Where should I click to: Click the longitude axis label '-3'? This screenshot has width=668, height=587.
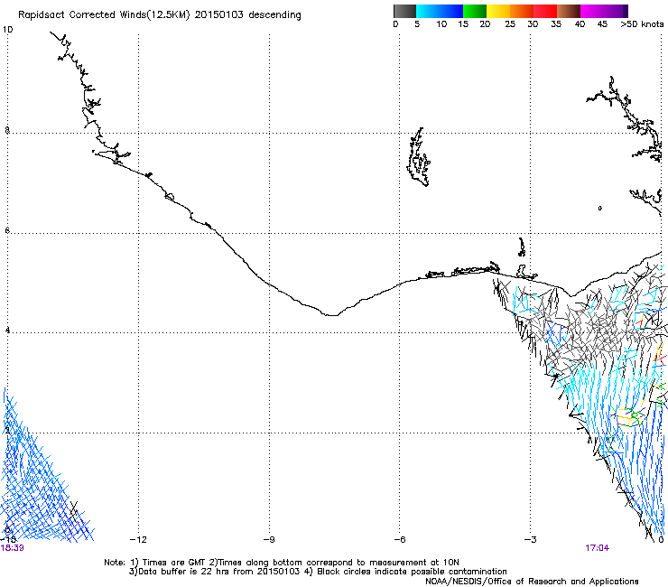[531, 540]
